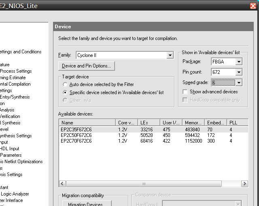Open the Package dropdown

(x=239, y=62)
